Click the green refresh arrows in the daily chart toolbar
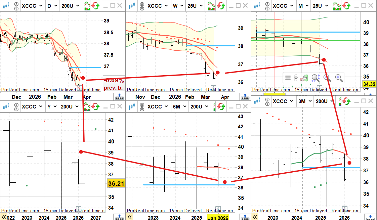This screenshot has height=220, width=377. (x=96, y=6)
